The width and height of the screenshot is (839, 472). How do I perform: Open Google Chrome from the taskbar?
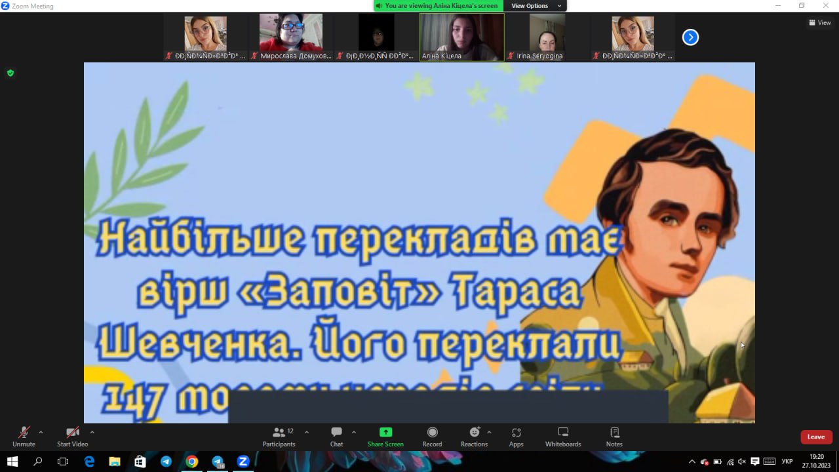pyautogui.click(x=191, y=462)
